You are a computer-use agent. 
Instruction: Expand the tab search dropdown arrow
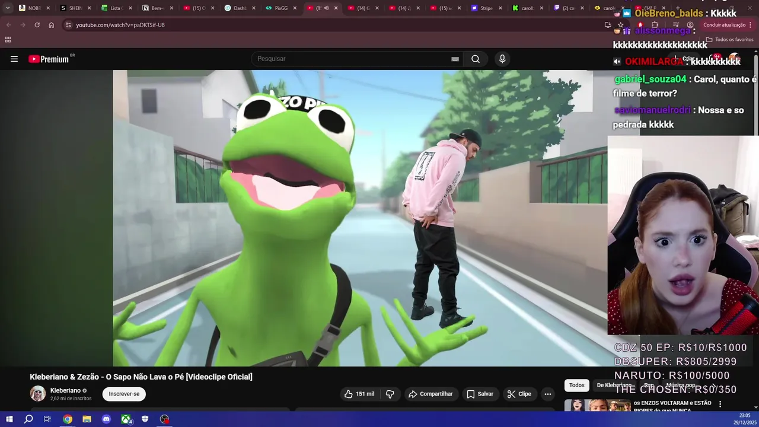point(7,8)
